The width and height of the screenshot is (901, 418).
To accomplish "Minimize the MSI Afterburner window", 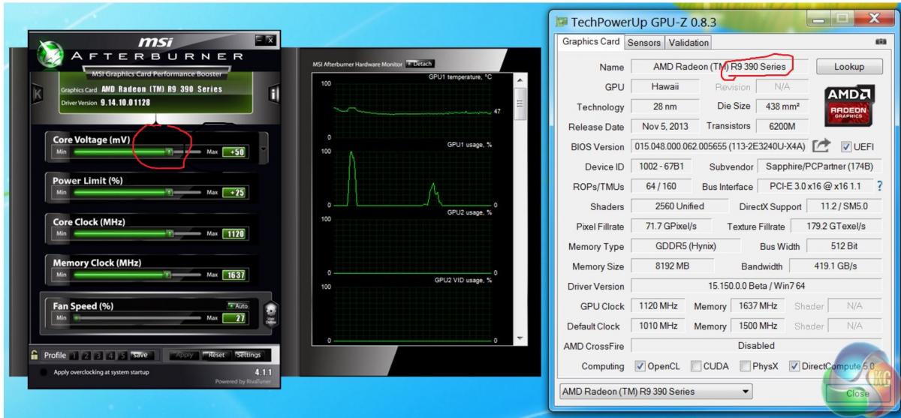I will pyautogui.click(x=260, y=39).
